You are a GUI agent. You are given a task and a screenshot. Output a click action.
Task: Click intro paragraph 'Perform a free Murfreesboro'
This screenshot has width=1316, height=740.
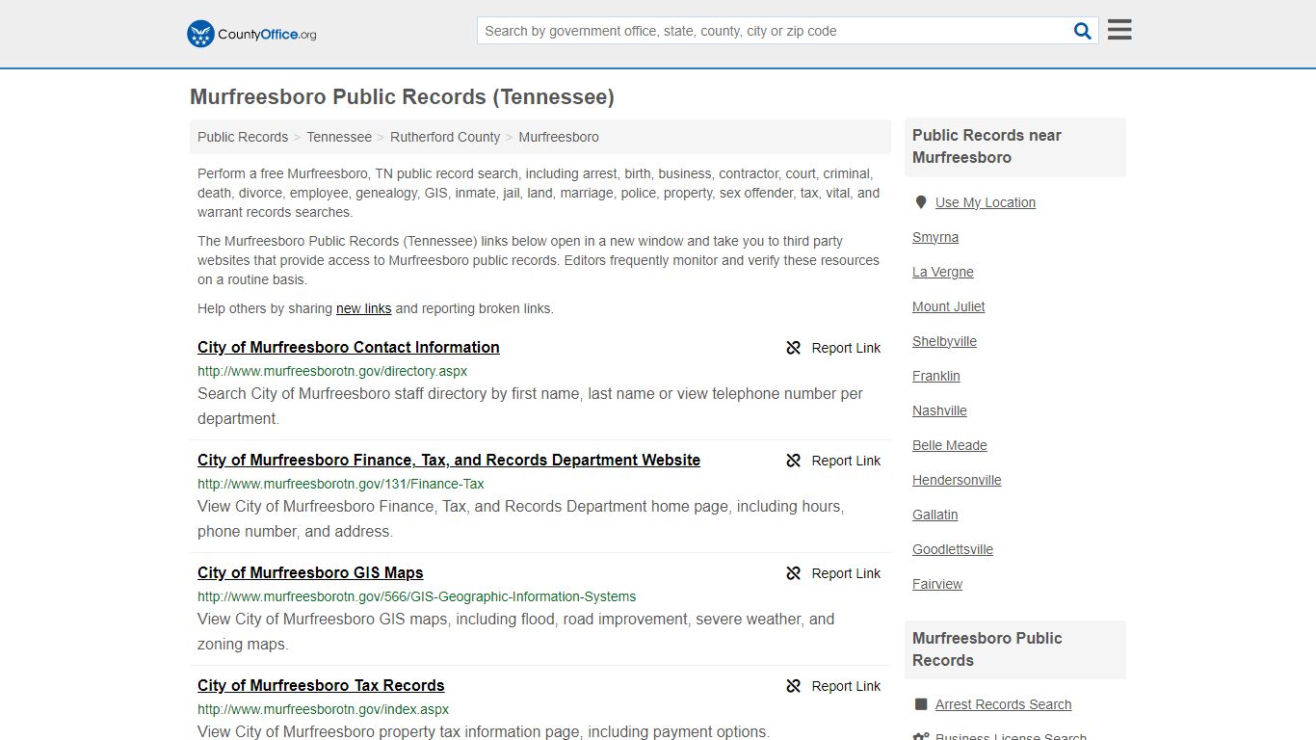coord(539,193)
